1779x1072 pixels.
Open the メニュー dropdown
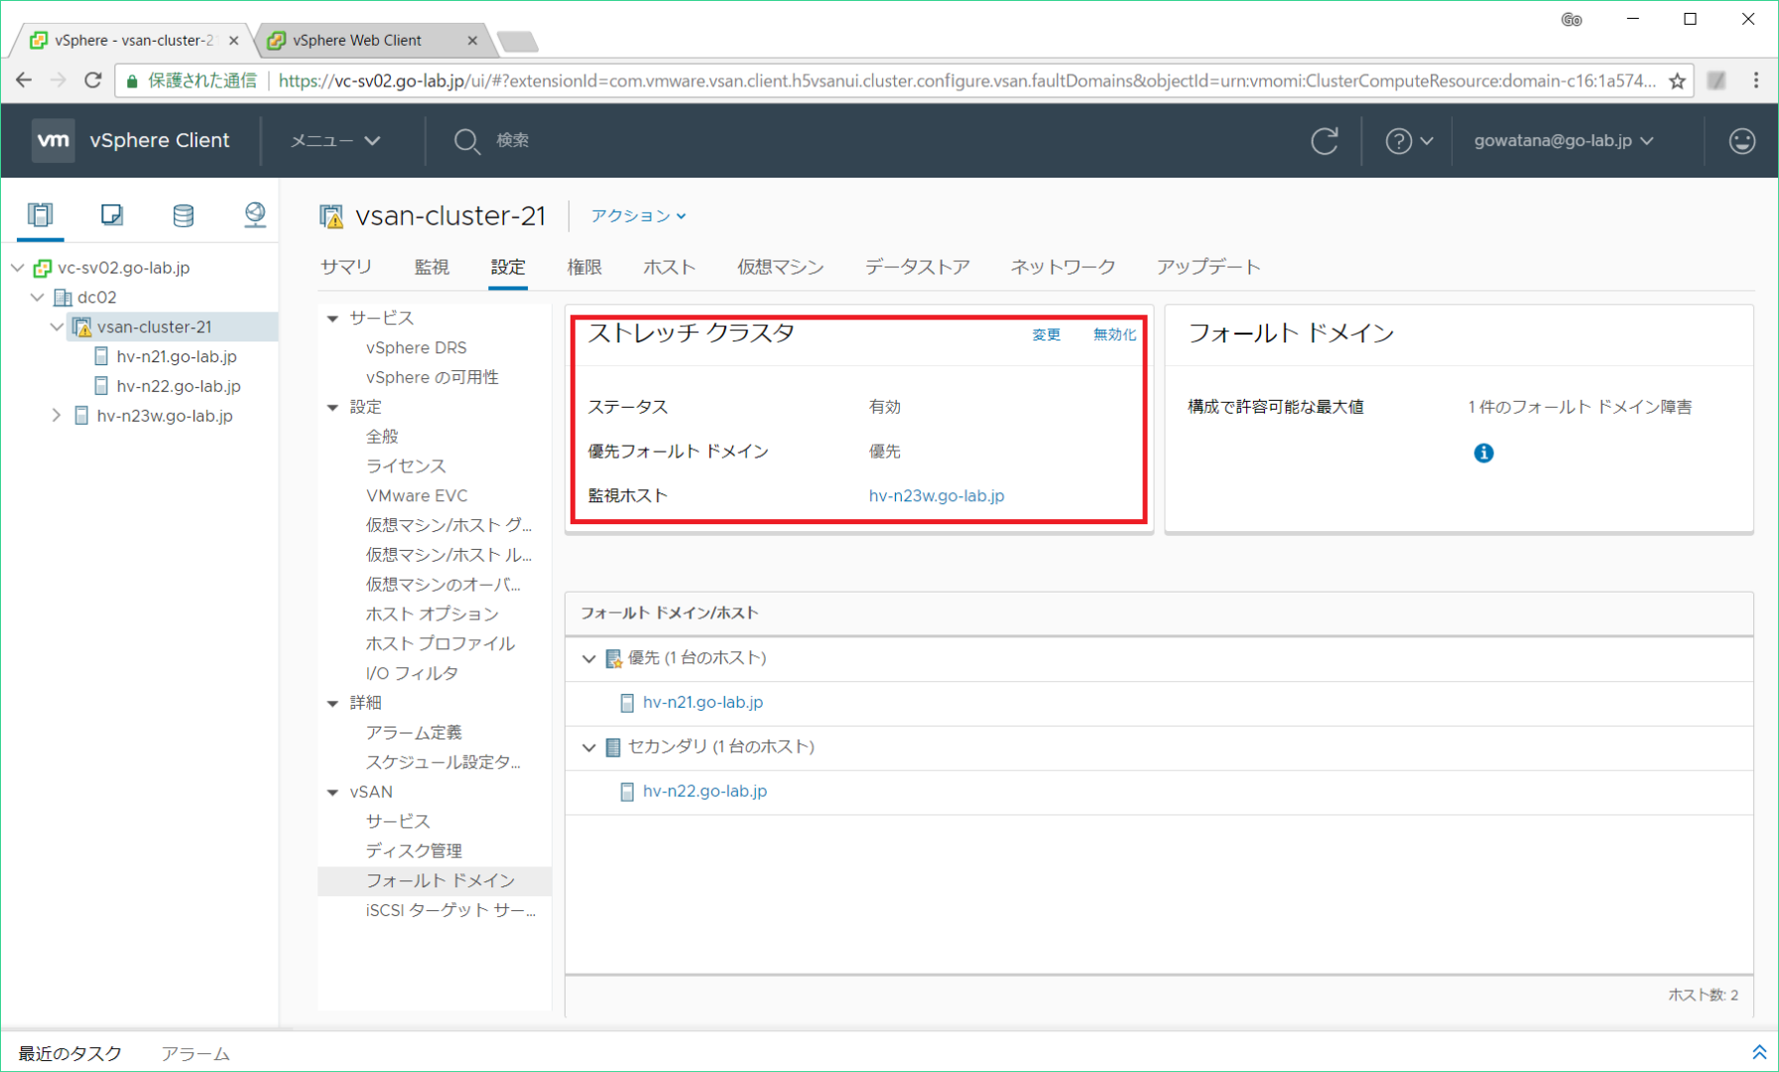tap(335, 141)
